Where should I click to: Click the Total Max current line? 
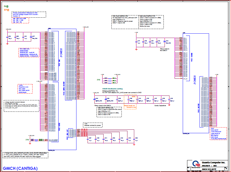click(x=219, y=139)
